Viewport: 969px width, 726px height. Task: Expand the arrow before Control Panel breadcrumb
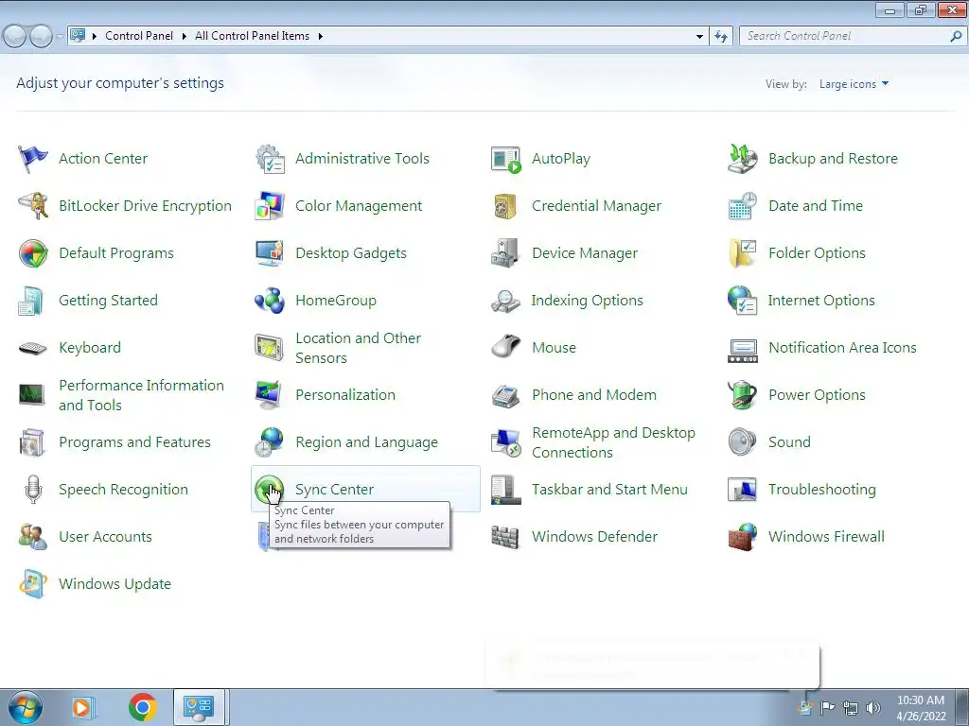[x=95, y=37]
